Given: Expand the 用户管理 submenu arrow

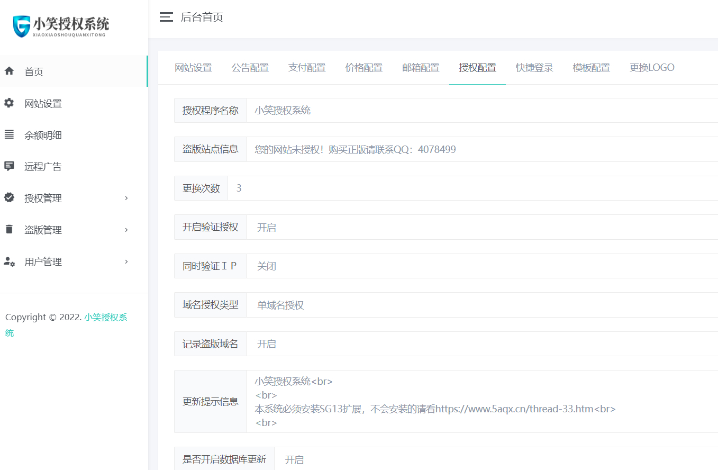Looking at the screenshot, I should click(126, 261).
